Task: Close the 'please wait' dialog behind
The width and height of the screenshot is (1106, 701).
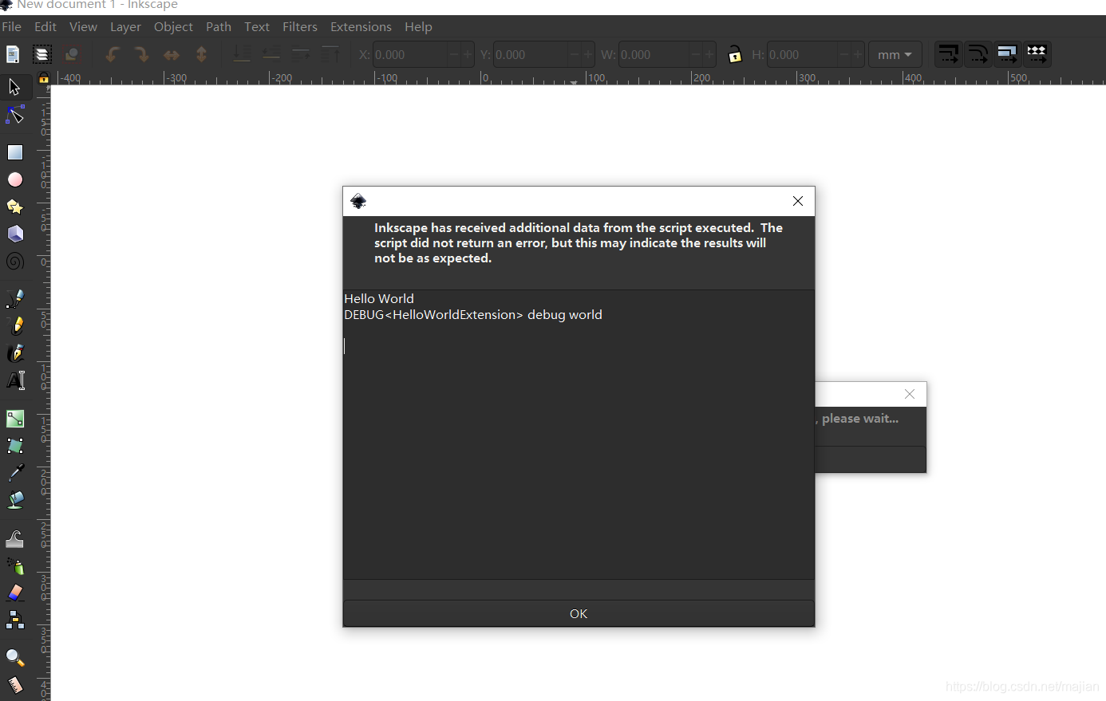Action: click(x=910, y=394)
